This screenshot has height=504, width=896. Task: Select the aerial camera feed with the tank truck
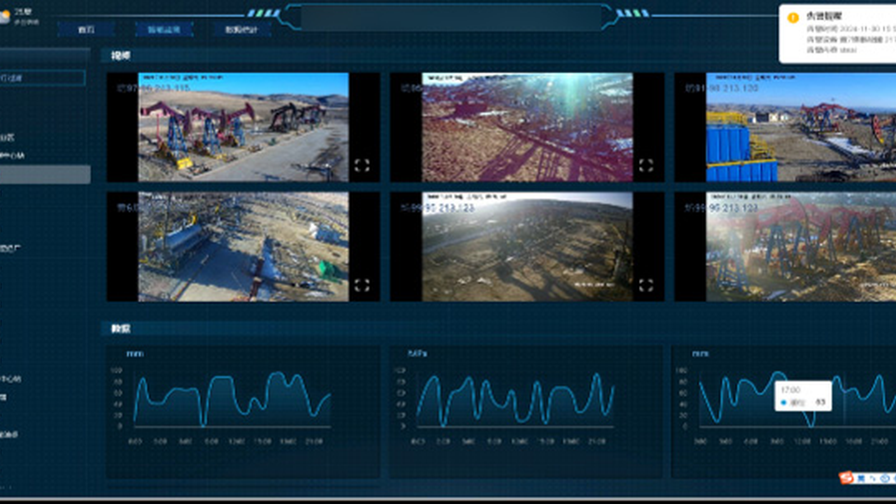click(244, 247)
